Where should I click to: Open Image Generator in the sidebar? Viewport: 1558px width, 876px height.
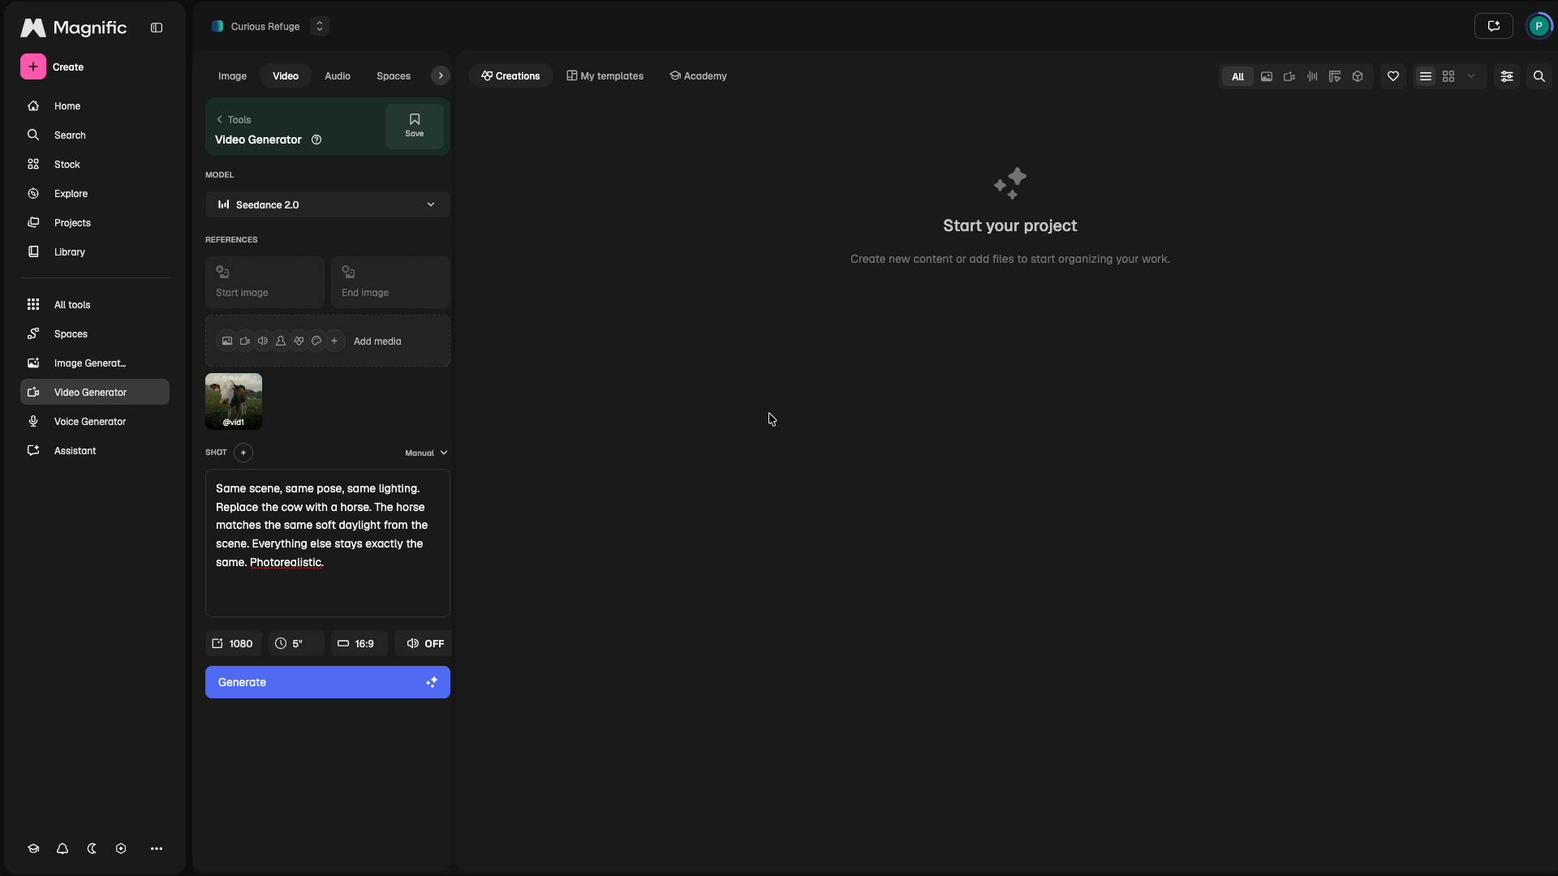[x=95, y=363]
